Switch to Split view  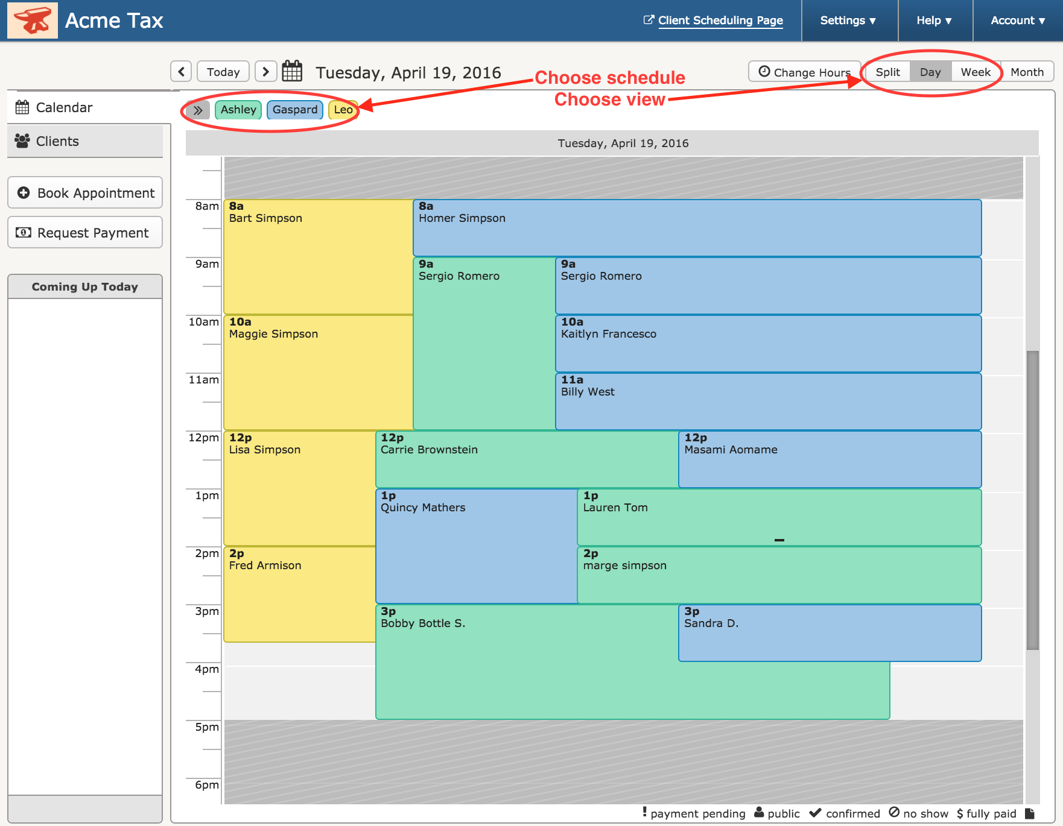(888, 72)
